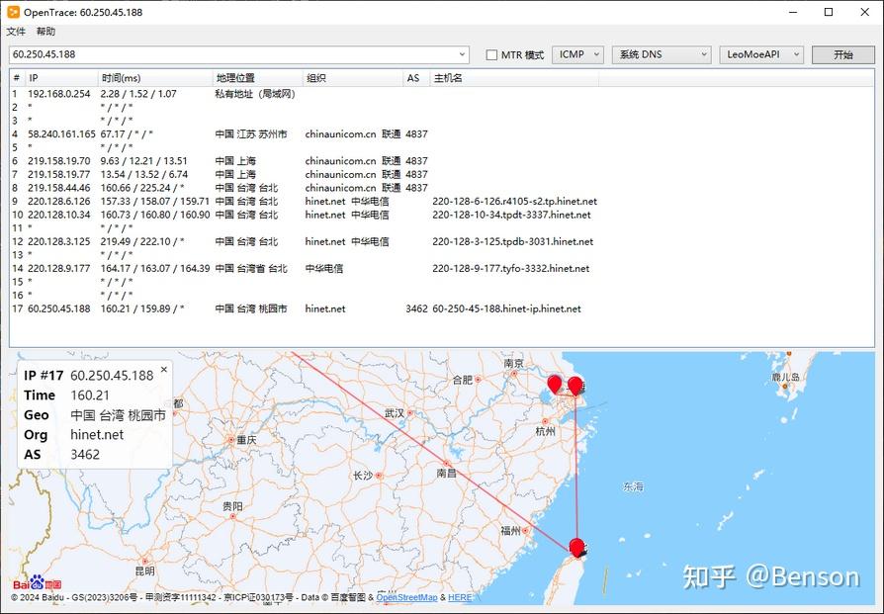Viewport: 884px width, 614px height.
Task: Open the ICMP protocol dropdown
Action: (x=577, y=54)
